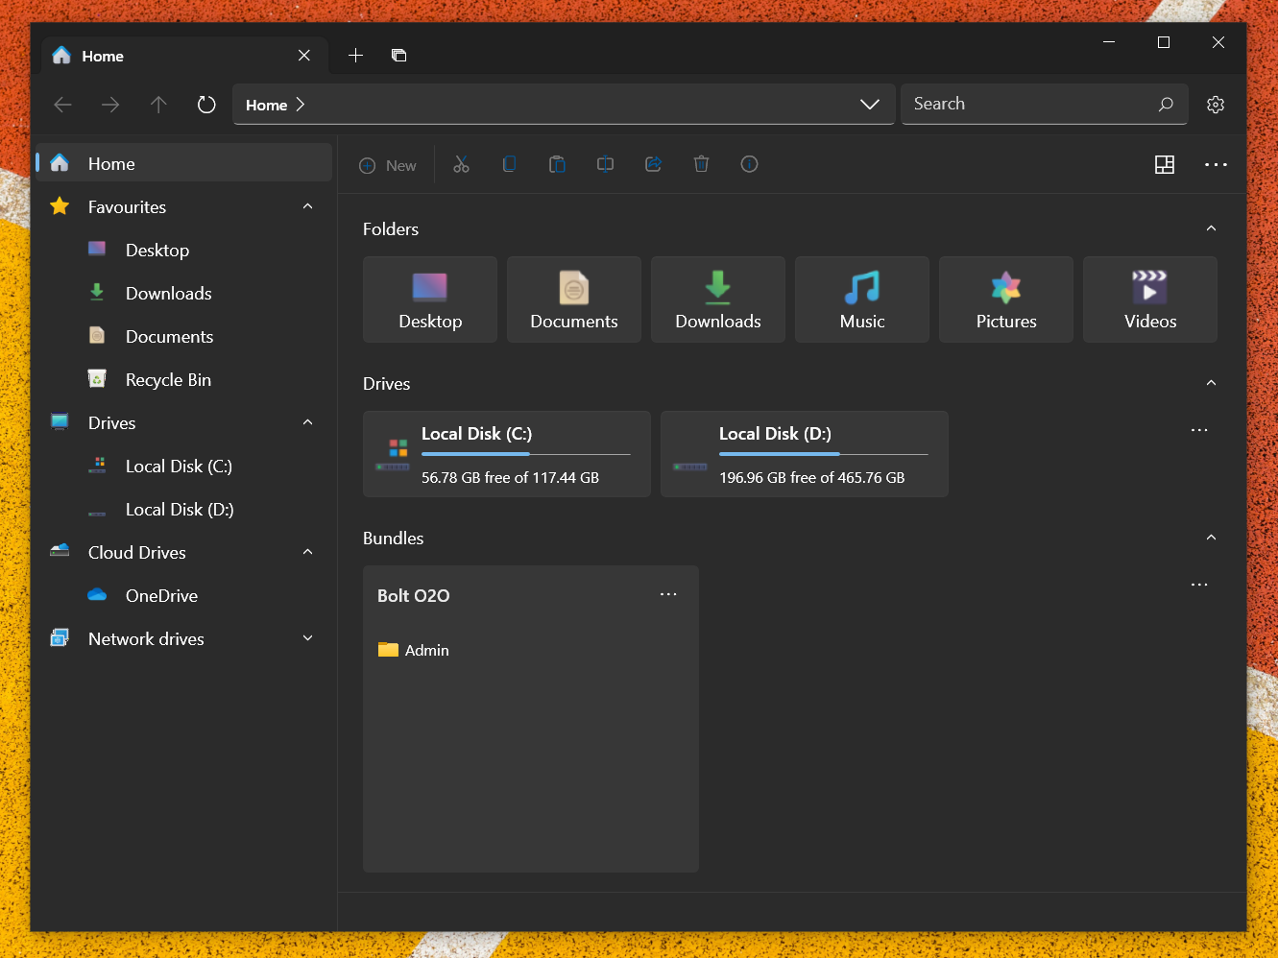Click the Copy icon

point(509,164)
